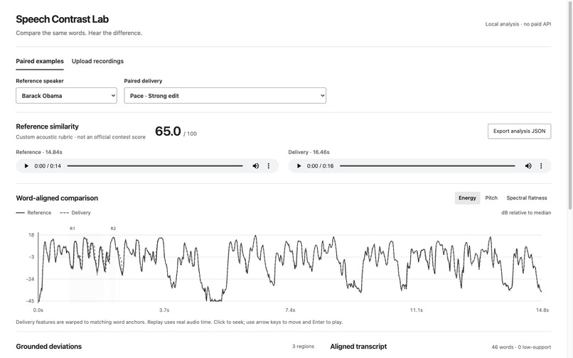Screen dimensions: 573x358
Task: Seek within the Reference audio progress bar
Action: [x=155, y=166]
